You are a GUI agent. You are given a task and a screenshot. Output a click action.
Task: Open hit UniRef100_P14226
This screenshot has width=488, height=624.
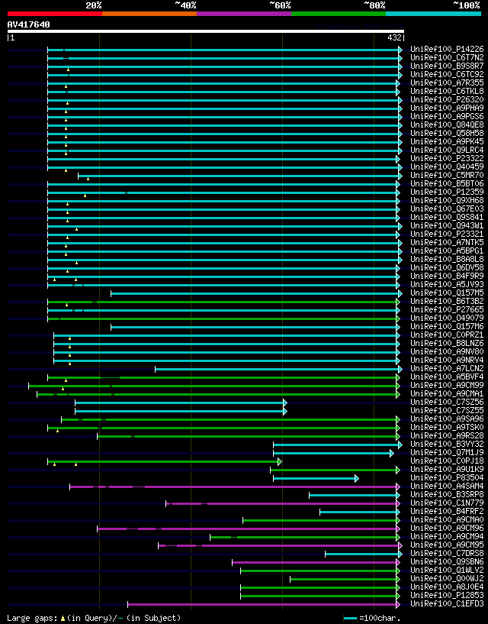(x=447, y=50)
